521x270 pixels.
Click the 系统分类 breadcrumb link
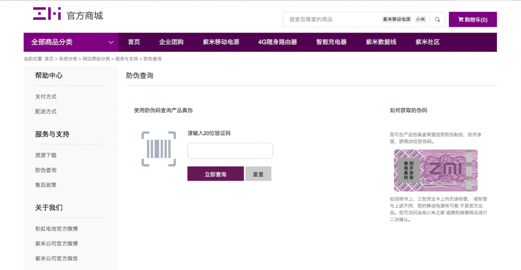pyautogui.click(x=68, y=59)
